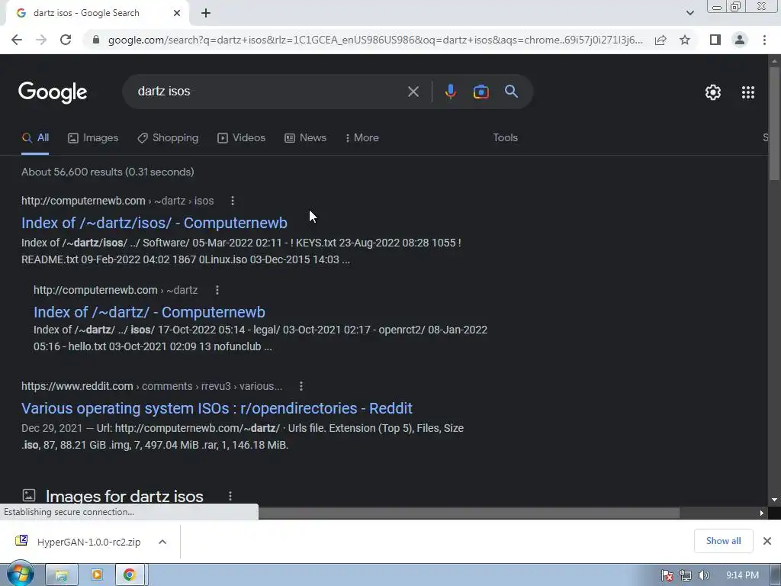Open Windows Explorer from the taskbar
This screenshot has height=586, width=781.
(x=62, y=575)
